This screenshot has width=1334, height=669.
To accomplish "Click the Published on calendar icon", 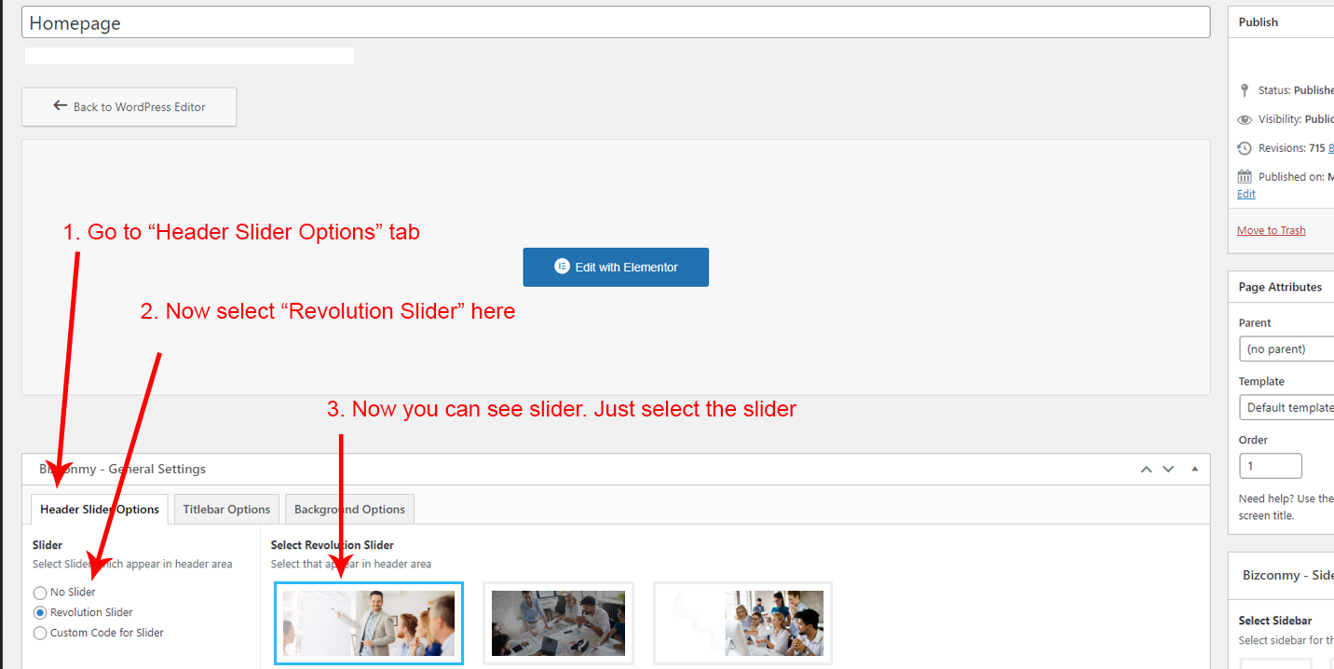I will click(x=1245, y=177).
